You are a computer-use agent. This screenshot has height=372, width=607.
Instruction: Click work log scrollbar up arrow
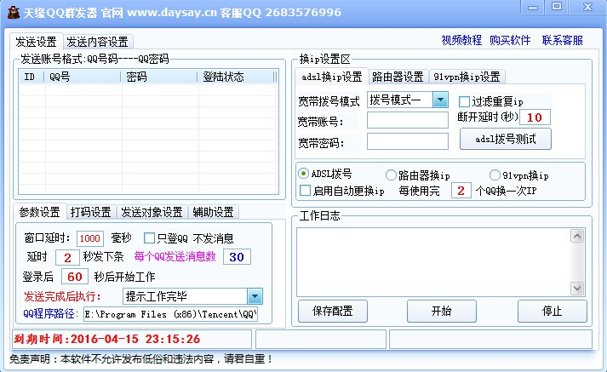[577, 236]
